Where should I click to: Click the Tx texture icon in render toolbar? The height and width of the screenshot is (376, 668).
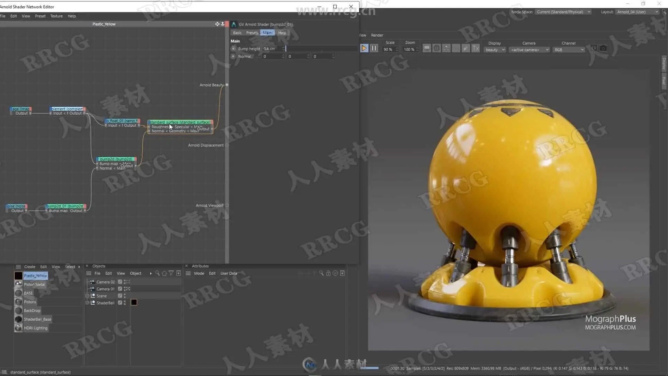[x=476, y=48]
